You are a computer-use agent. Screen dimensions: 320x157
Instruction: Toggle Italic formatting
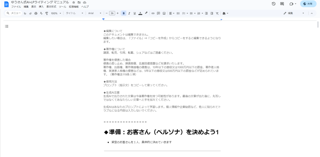(x=129, y=13)
